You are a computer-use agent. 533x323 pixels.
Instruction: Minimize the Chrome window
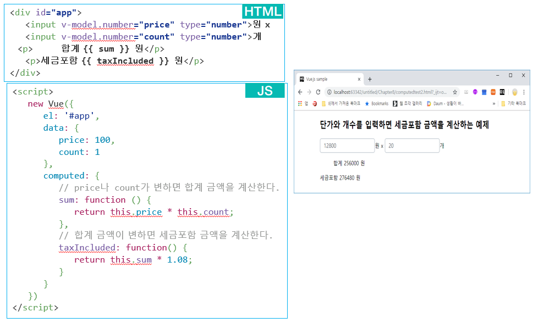(498, 75)
